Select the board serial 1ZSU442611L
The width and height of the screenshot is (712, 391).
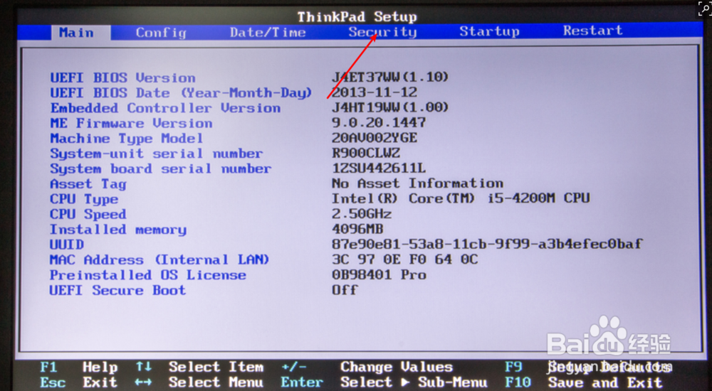(x=379, y=168)
